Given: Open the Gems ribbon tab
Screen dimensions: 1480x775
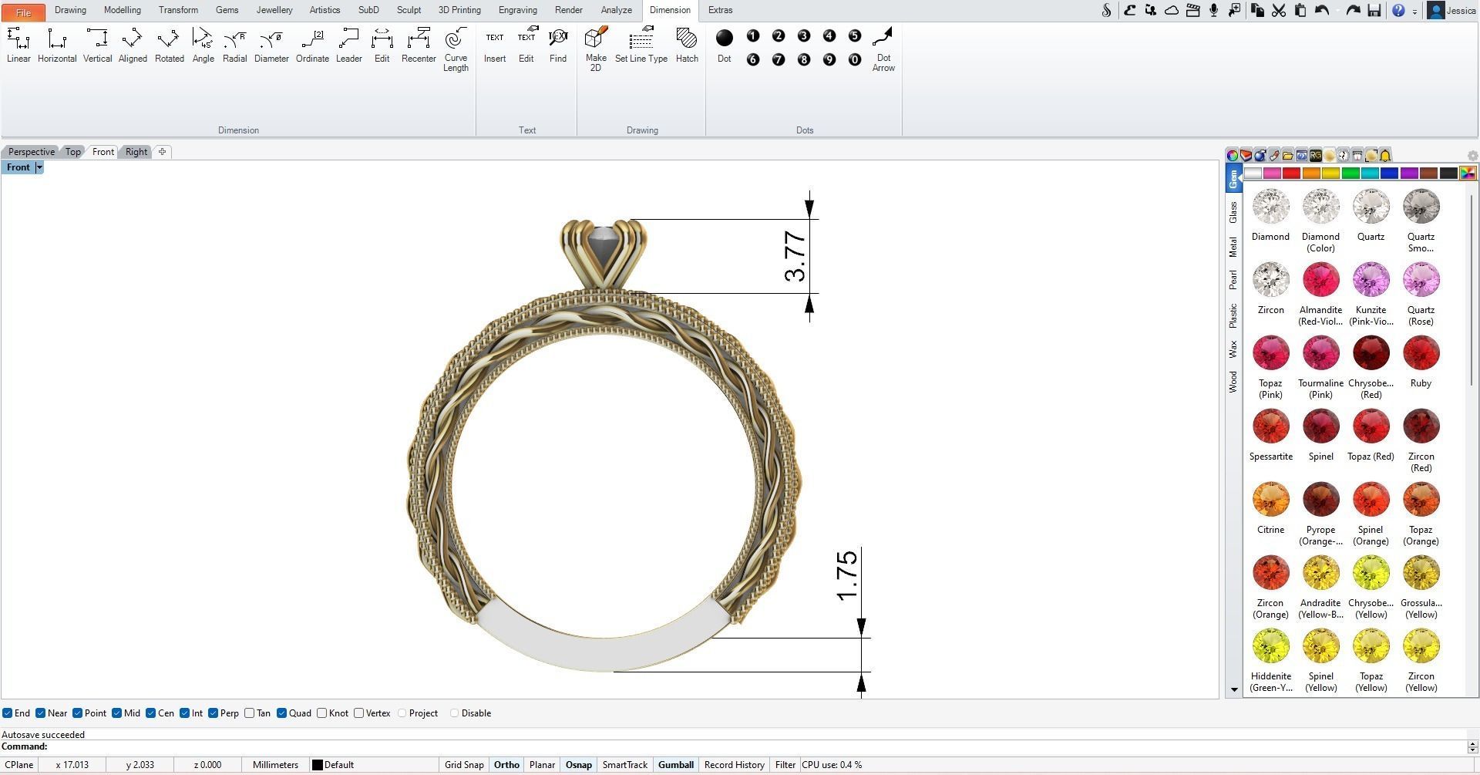Looking at the screenshot, I should (x=227, y=10).
